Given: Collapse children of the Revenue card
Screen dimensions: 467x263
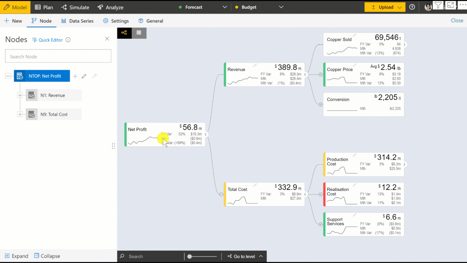Looking at the screenshot, I should pos(305,75).
